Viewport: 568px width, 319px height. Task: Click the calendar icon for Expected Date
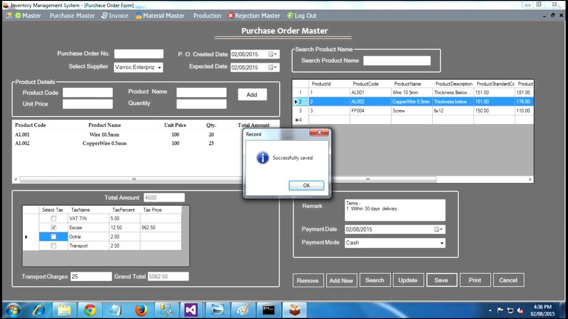pyautogui.click(x=271, y=67)
